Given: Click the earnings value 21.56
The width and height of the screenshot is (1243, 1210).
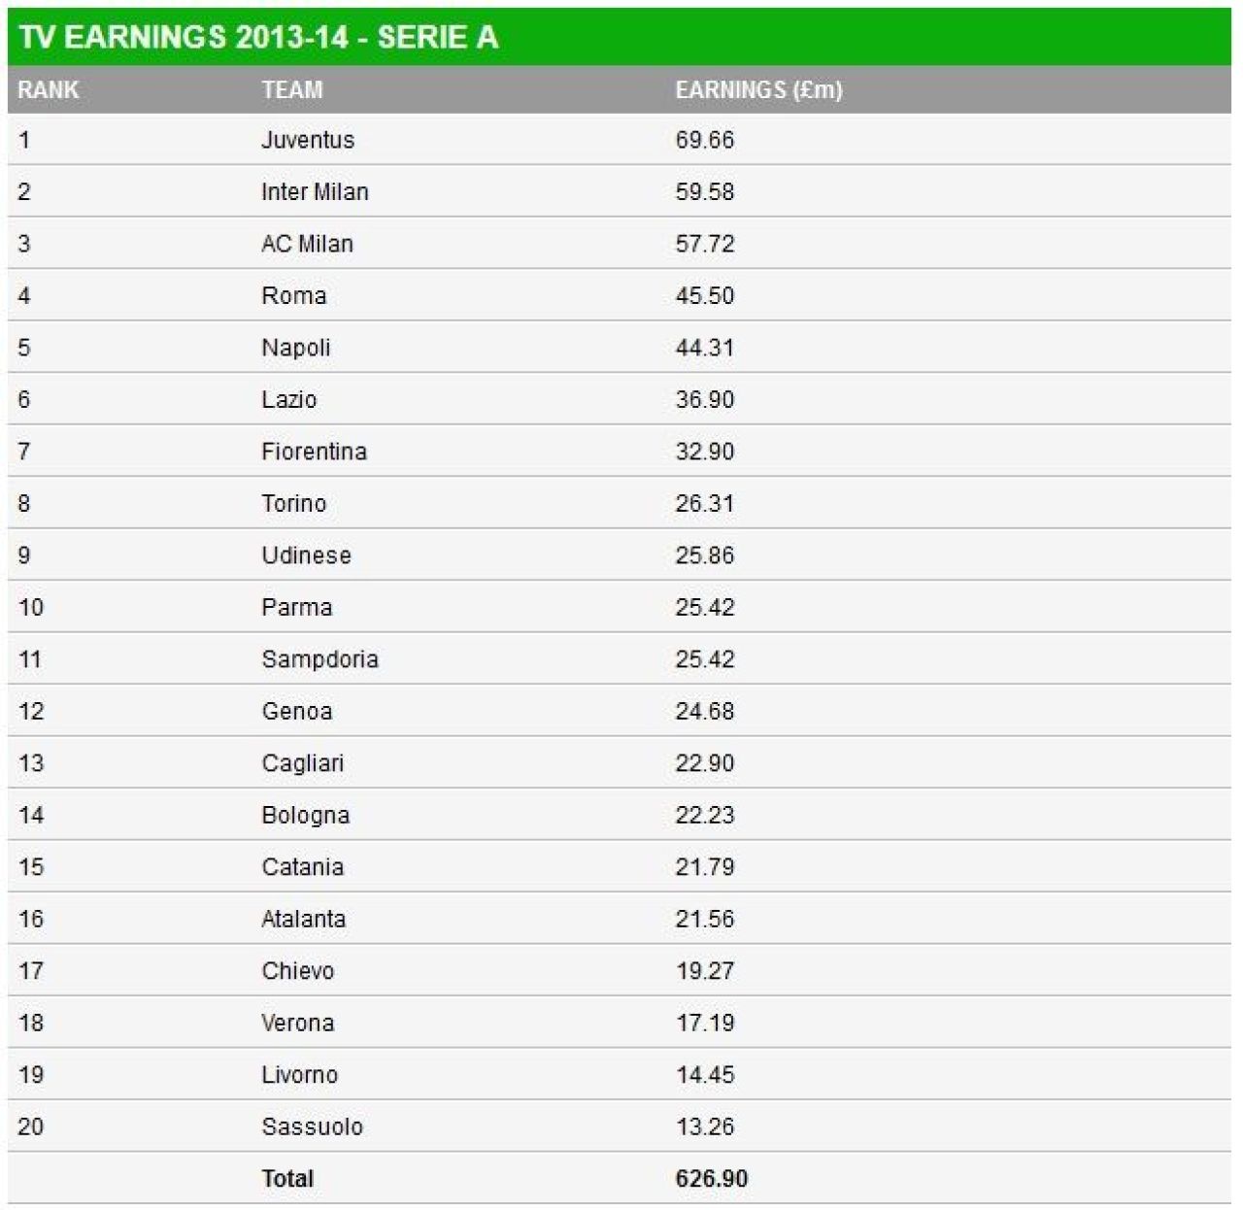Looking at the screenshot, I should [x=705, y=919].
